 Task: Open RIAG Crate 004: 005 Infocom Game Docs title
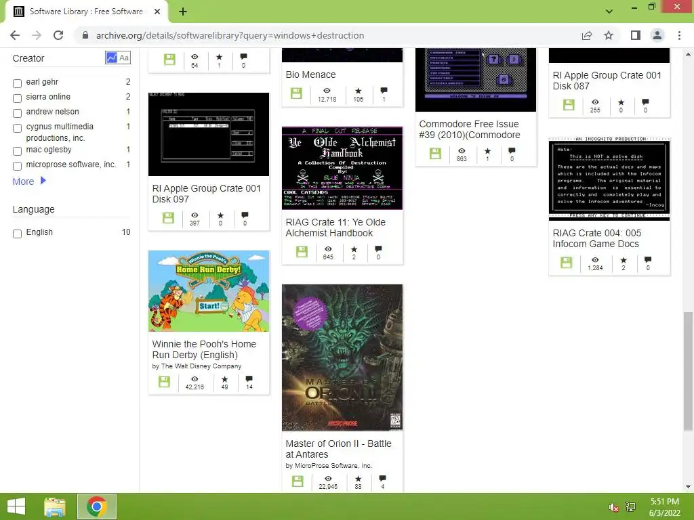point(596,238)
